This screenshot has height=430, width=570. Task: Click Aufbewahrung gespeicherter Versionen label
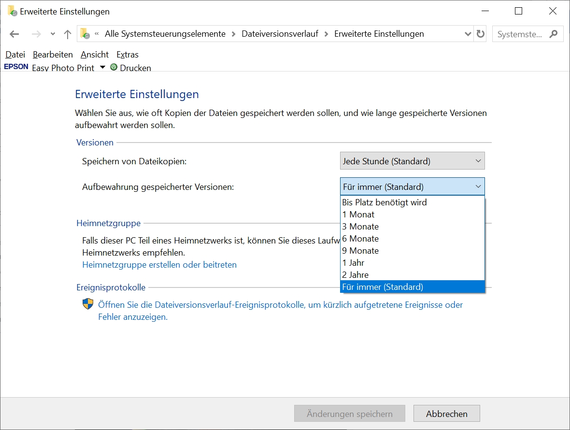pos(158,187)
